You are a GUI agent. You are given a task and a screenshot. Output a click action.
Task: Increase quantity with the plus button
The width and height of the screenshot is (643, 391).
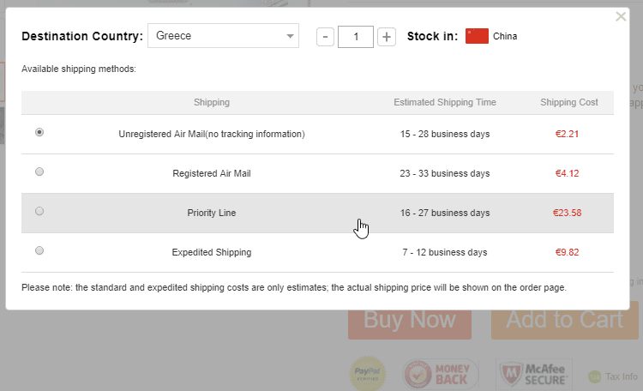pyautogui.click(x=387, y=36)
